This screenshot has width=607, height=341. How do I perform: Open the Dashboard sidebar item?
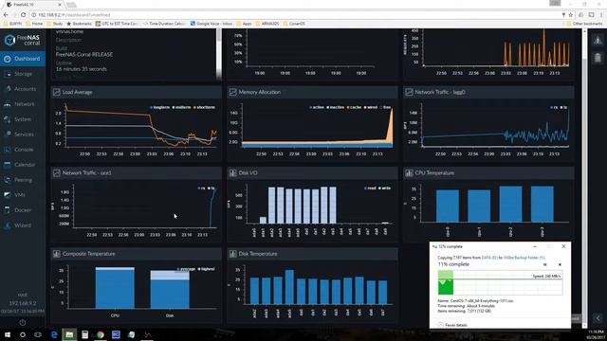(23, 59)
